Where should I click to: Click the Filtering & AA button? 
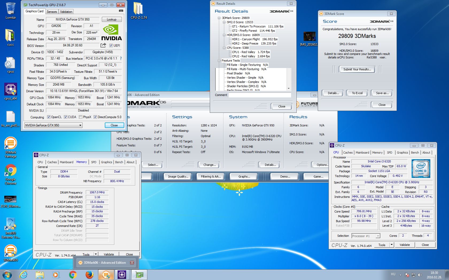pyautogui.click(x=211, y=177)
